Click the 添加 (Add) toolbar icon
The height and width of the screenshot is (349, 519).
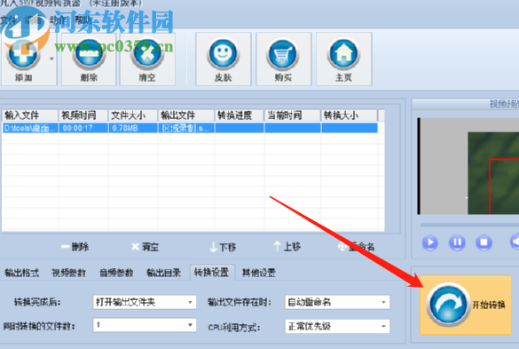pyautogui.click(x=23, y=59)
